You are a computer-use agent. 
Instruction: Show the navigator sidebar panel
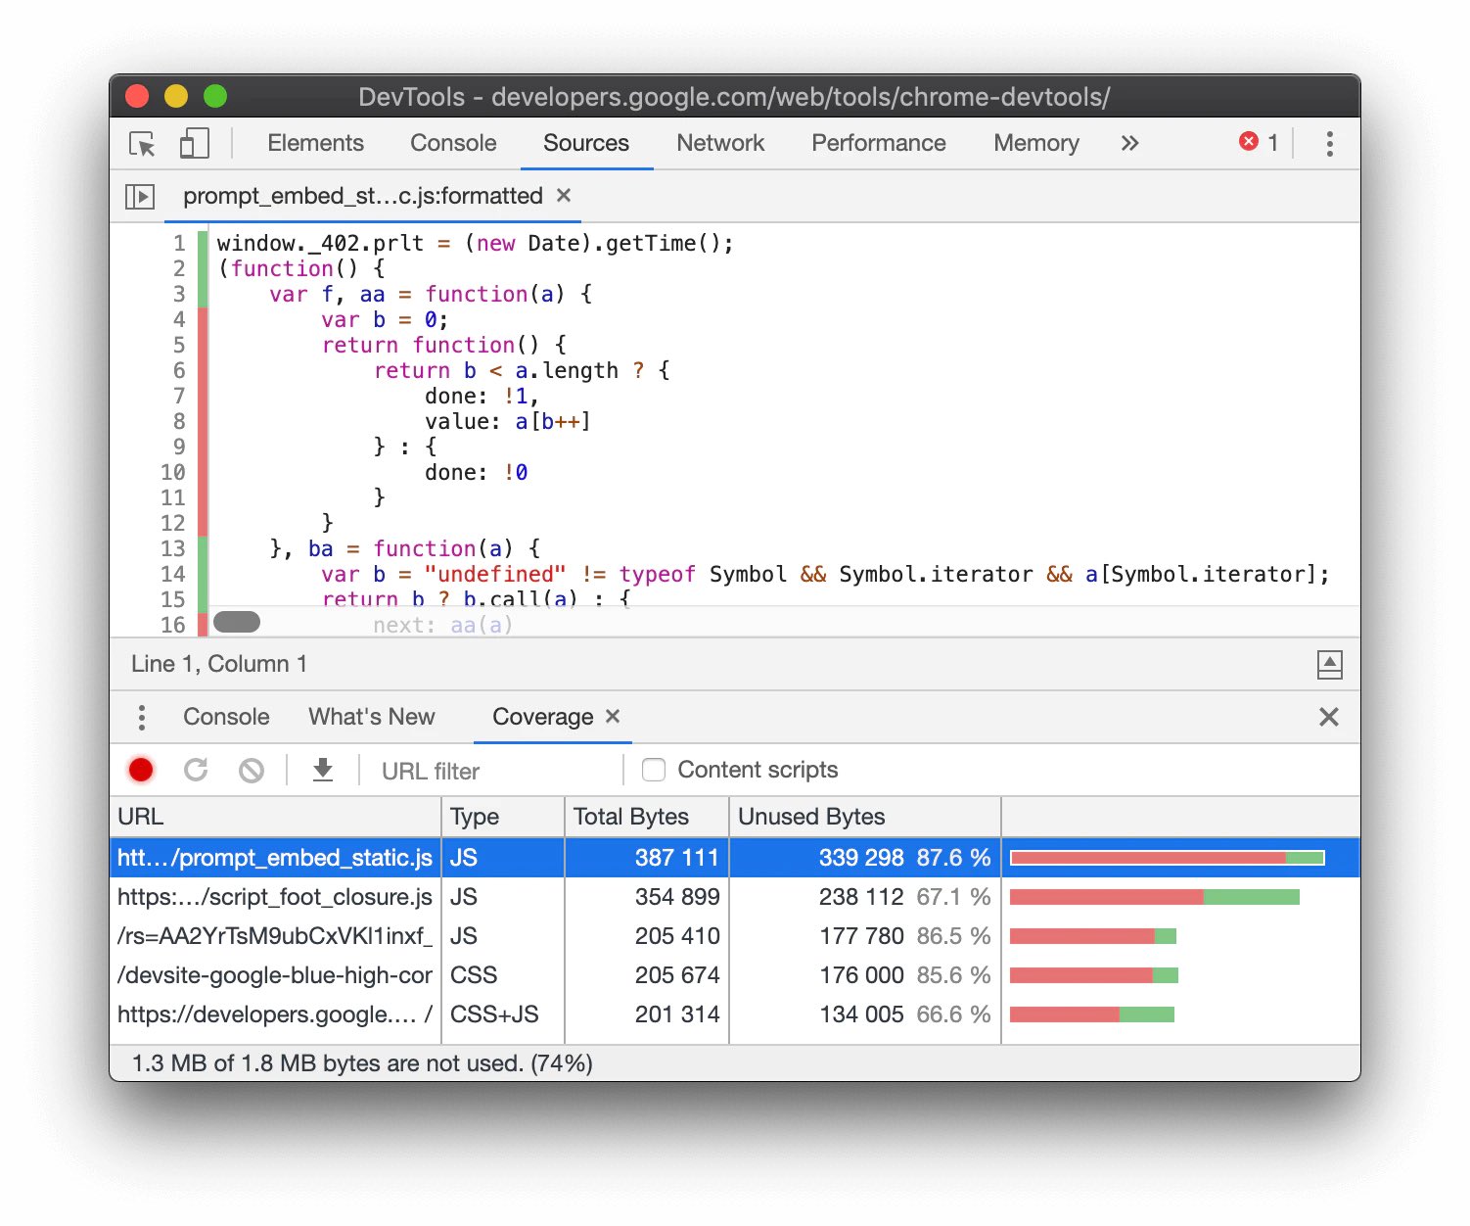tap(139, 196)
